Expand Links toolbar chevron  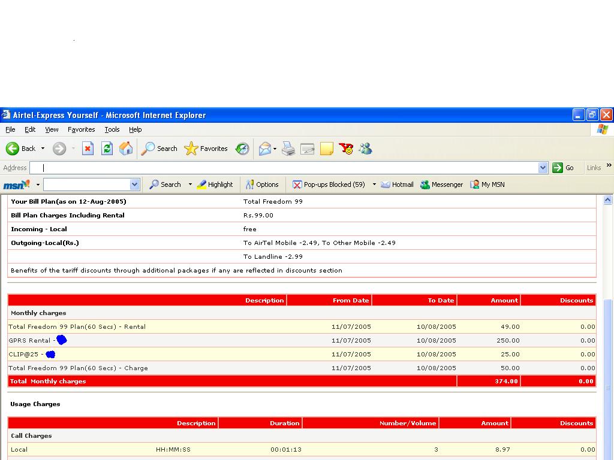tap(609, 165)
